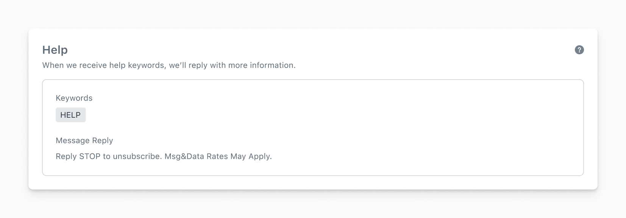This screenshot has width=626, height=218.
Task: Click empty space inside the Keywords settings box
Action: tap(341, 121)
